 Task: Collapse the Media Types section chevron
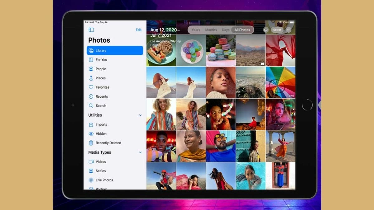click(x=140, y=152)
